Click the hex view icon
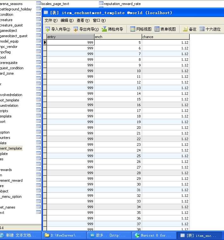Screen dimensions: 224x240 [202, 29]
